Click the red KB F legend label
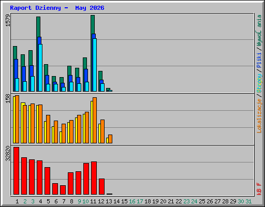Screen dimensions: 265x207 click(259, 189)
